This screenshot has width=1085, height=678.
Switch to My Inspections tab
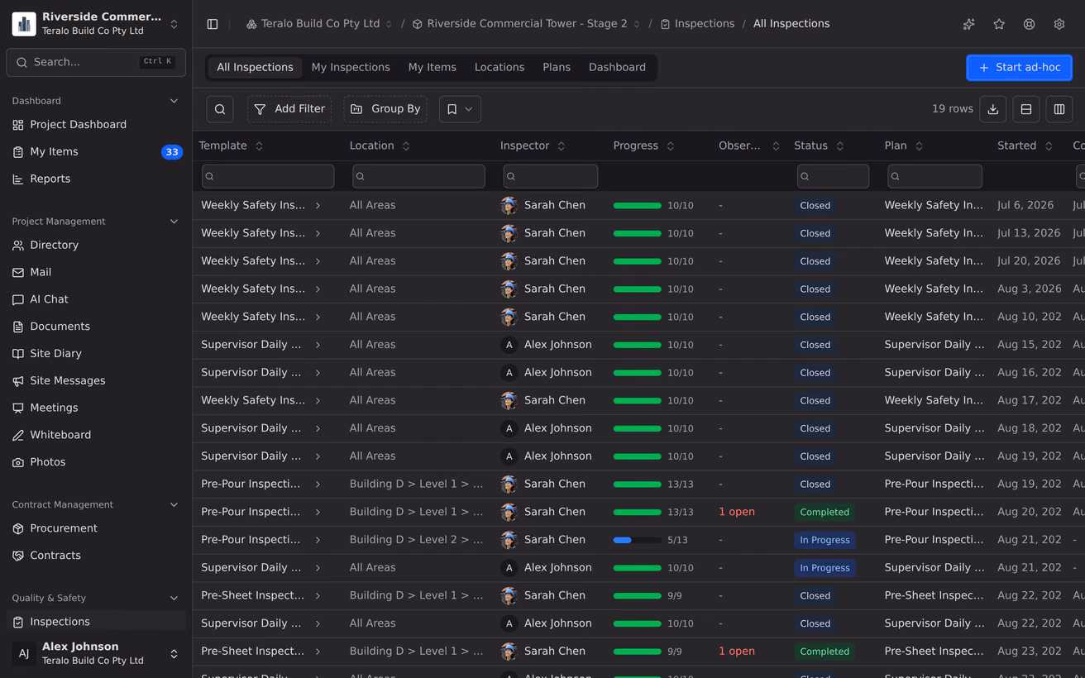351,68
